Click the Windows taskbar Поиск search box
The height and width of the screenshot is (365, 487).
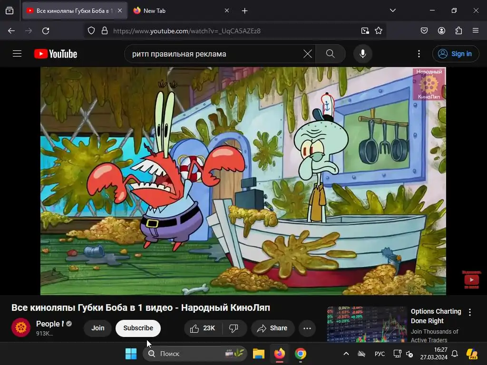pyautogui.click(x=195, y=354)
